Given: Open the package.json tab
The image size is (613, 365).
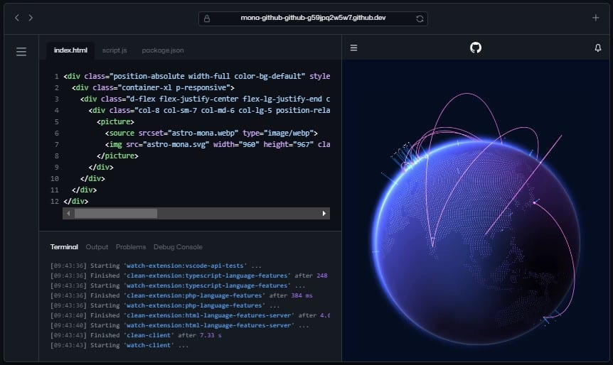Looking at the screenshot, I should tap(162, 50).
